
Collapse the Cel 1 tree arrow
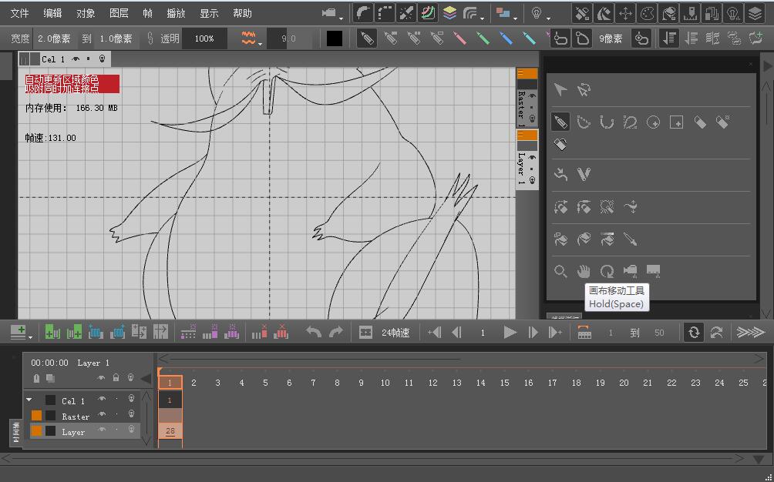click(29, 400)
